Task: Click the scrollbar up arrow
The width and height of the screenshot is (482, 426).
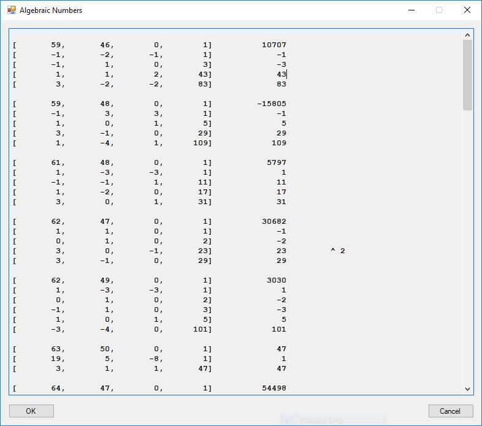Action: coord(468,35)
